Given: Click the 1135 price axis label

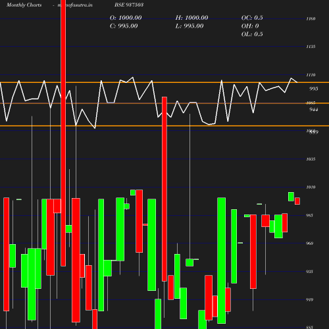Looking at the screenshot, I should tap(311, 47).
